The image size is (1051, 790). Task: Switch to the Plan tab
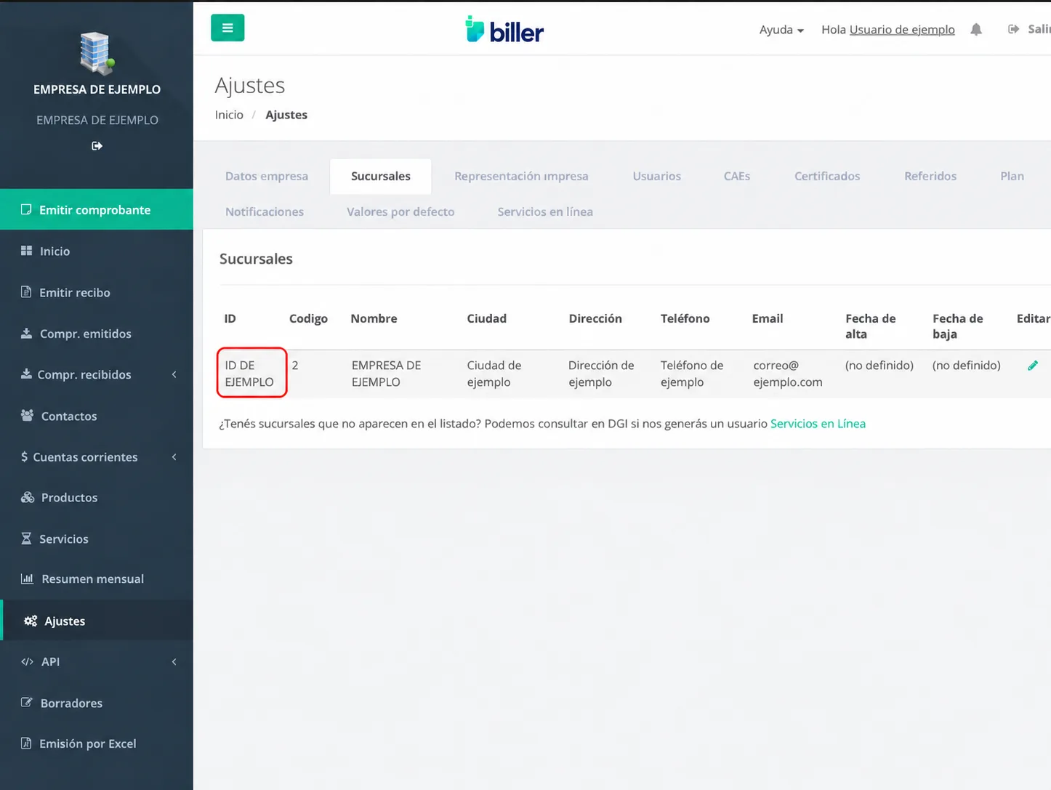point(1012,176)
